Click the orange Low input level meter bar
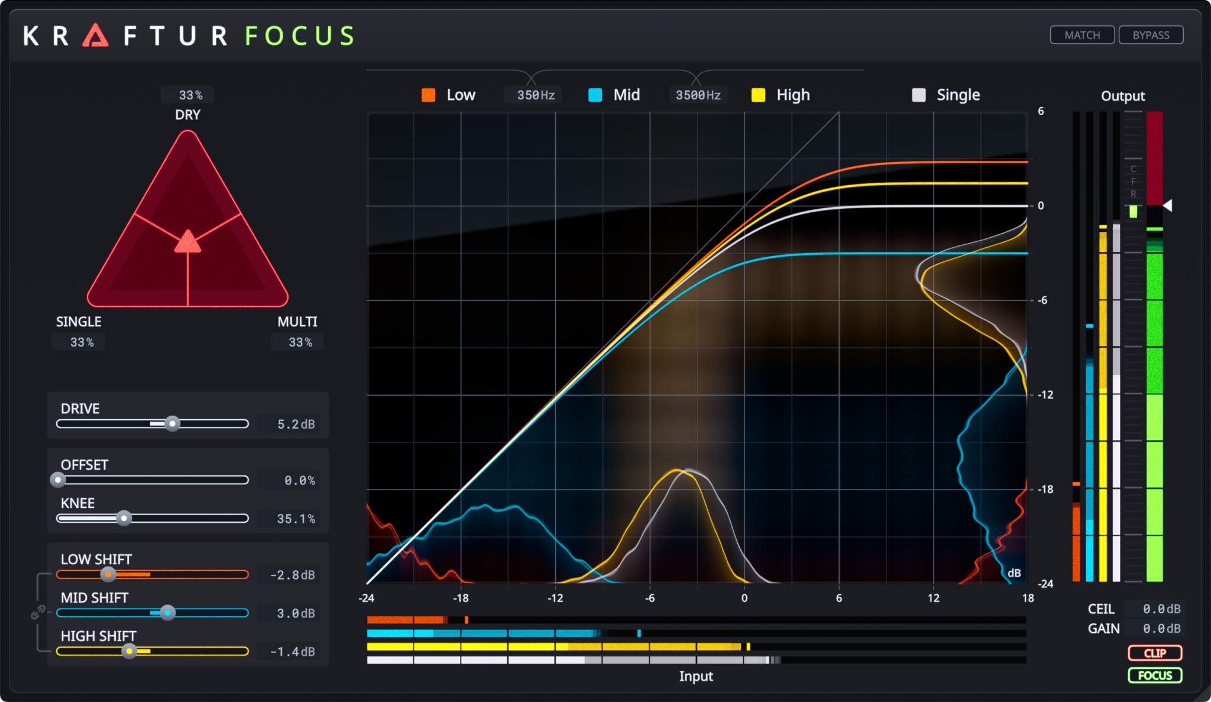This screenshot has width=1211, height=702. 696,620
